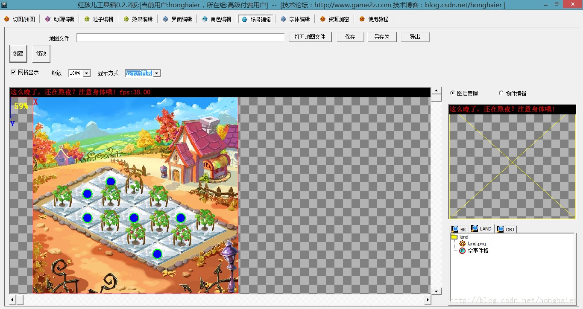Open the 效果编辑 effects editor
This screenshot has height=309, width=583.
tap(138, 19)
